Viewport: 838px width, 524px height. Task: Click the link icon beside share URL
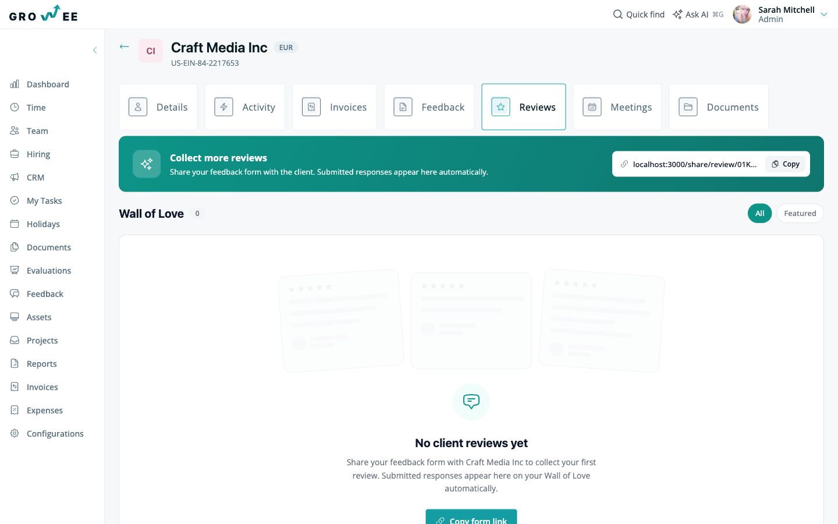tap(624, 164)
